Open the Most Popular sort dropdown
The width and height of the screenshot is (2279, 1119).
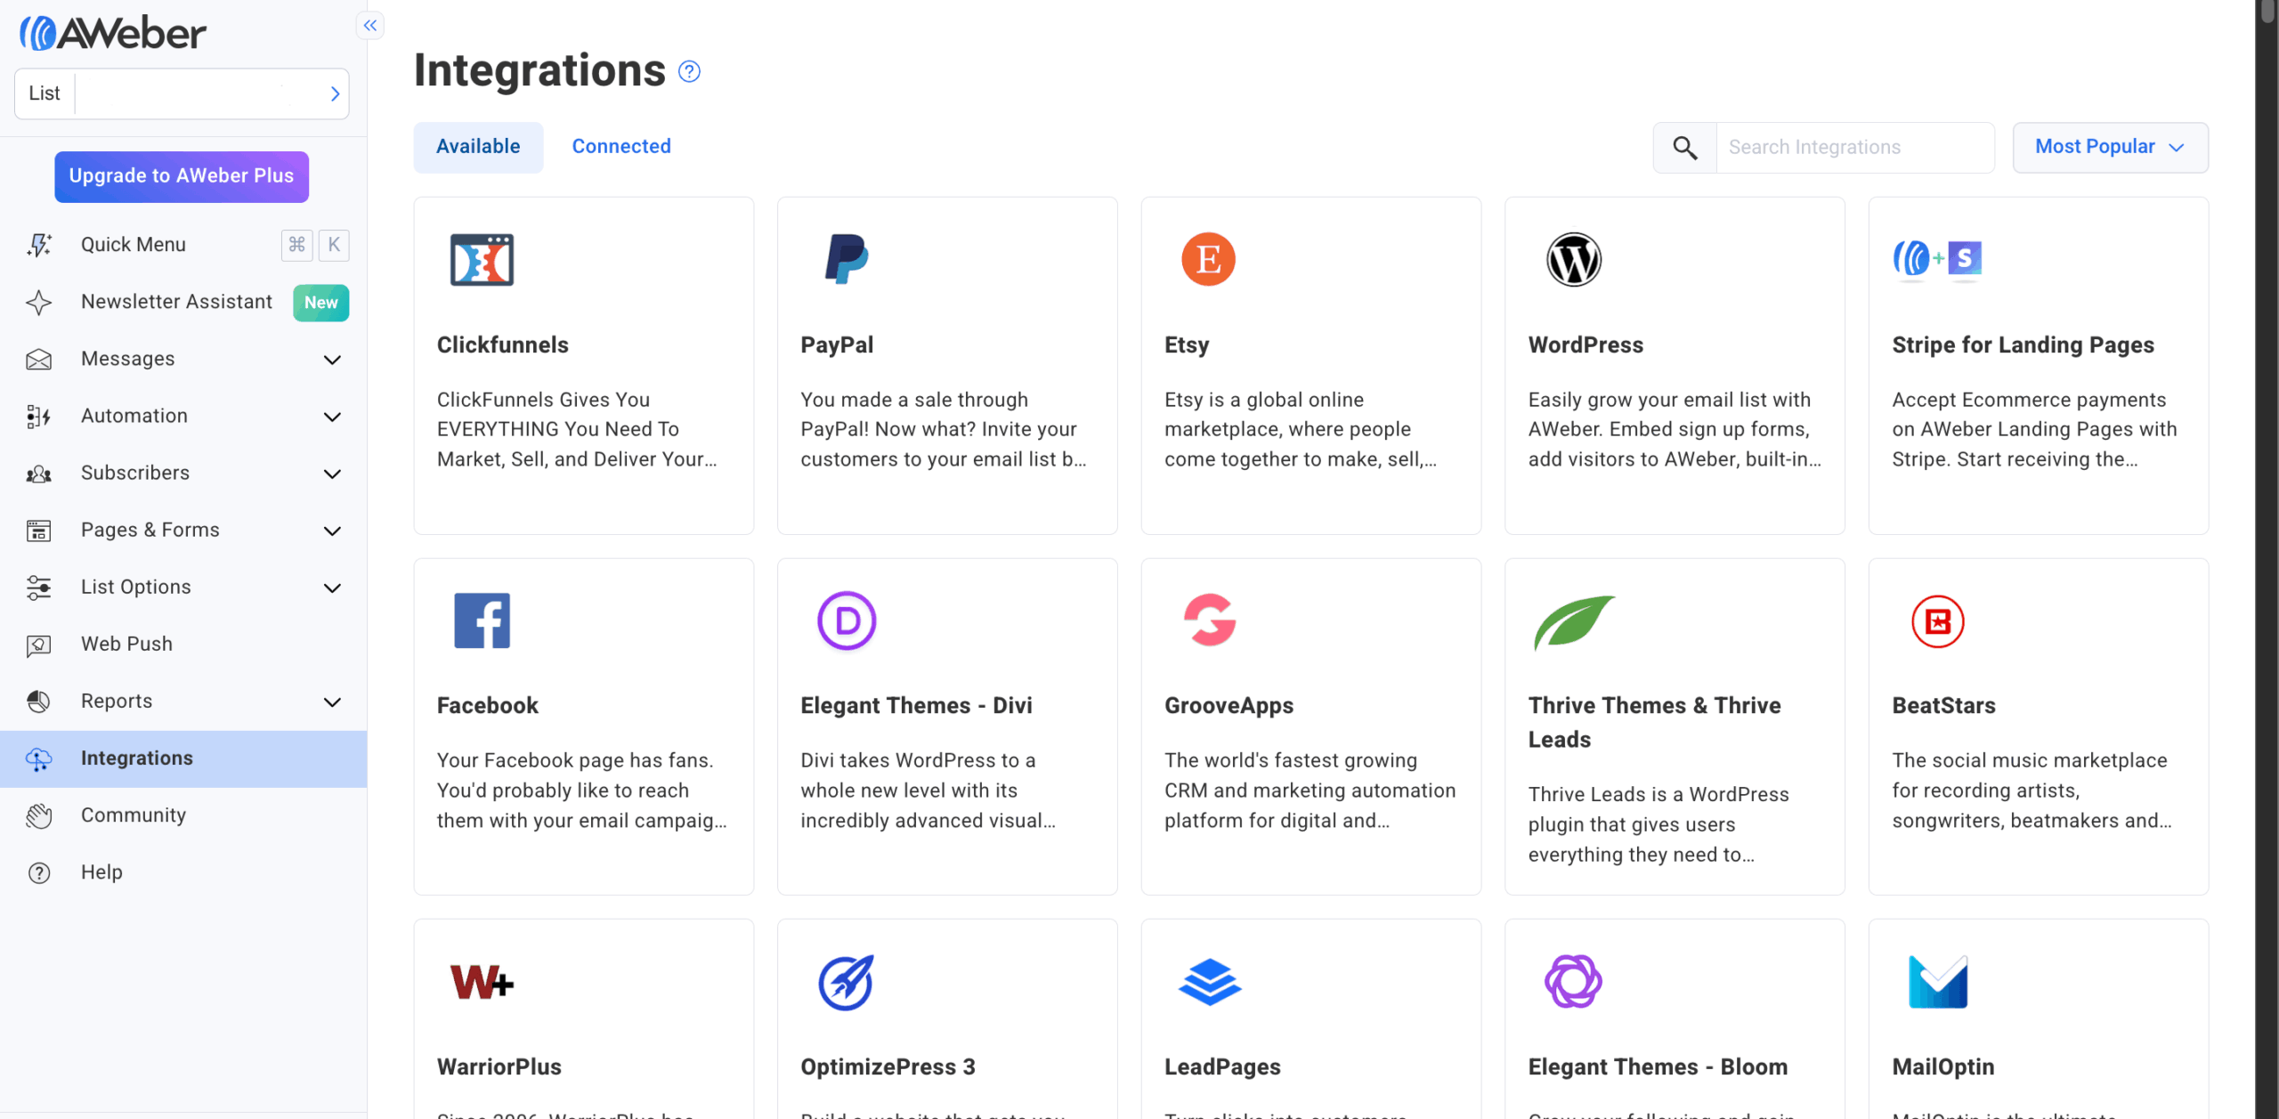coord(2109,147)
